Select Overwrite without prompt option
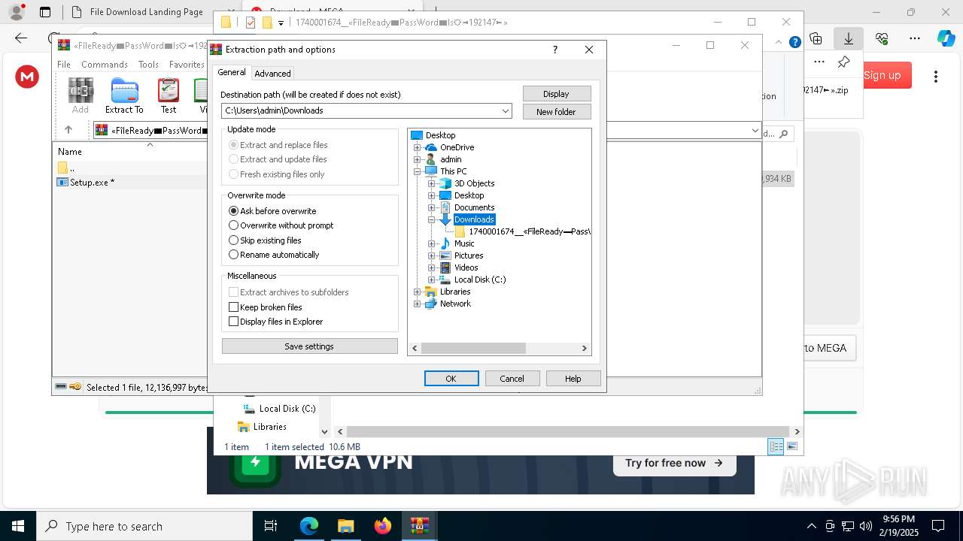The image size is (963, 541). tap(281, 225)
